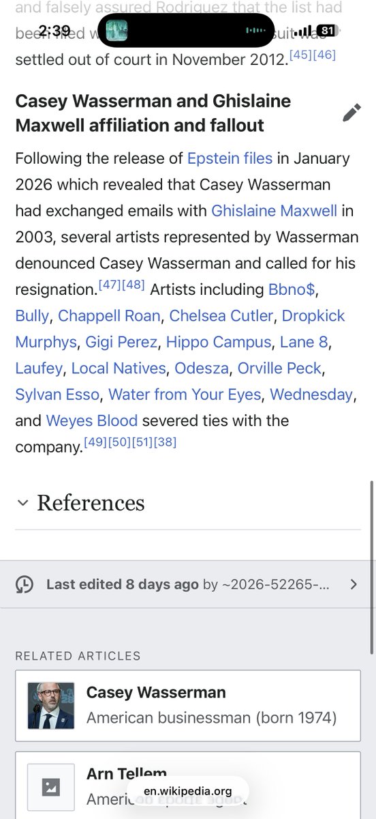Open the Epstein files link
Viewport: 376px width, 819px height.
230,158
